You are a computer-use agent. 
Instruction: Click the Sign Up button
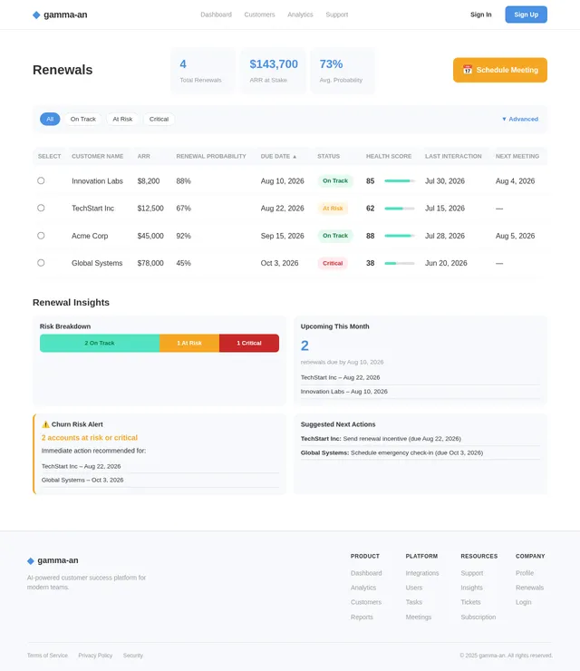(527, 15)
